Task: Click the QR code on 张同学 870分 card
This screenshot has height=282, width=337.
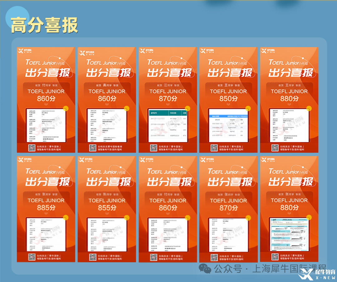Action: click(x=214, y=257)
